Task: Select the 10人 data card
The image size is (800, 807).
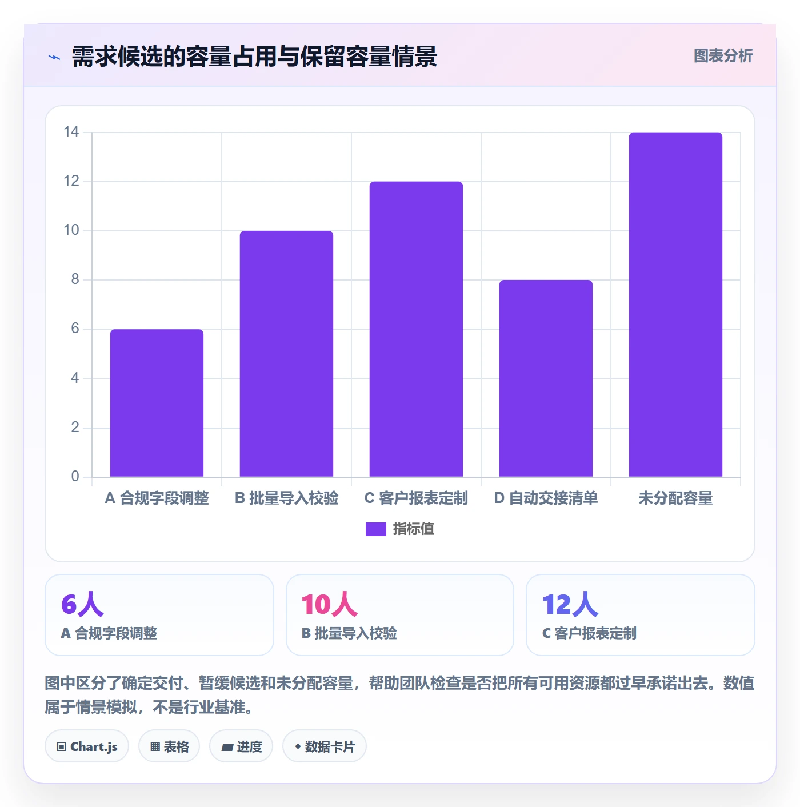Action: click(x=400, y=615)
